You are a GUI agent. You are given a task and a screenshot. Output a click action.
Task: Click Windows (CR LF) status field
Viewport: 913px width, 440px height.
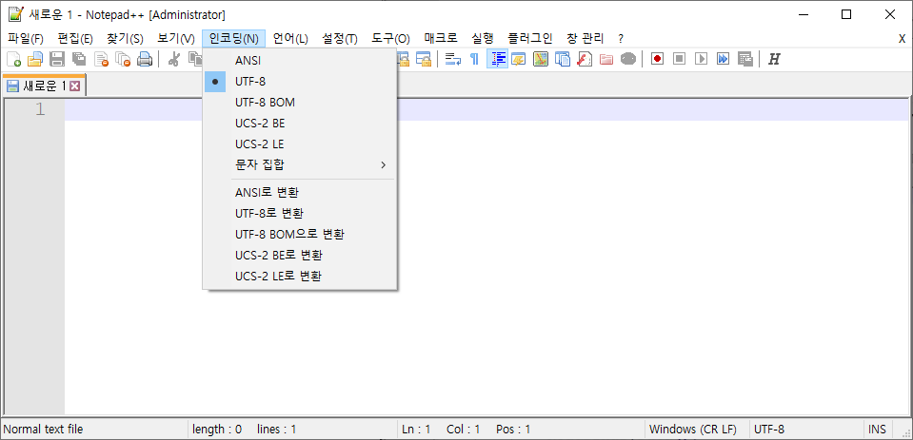[x=698, y=430]
